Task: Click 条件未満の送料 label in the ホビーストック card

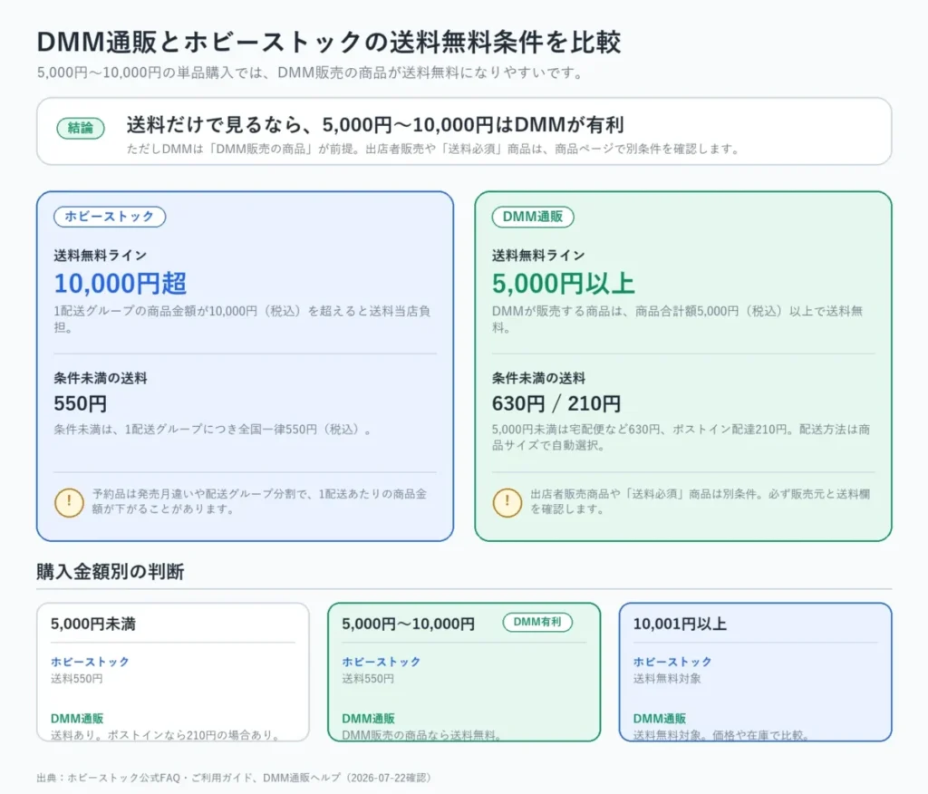Action: (100, 378)
